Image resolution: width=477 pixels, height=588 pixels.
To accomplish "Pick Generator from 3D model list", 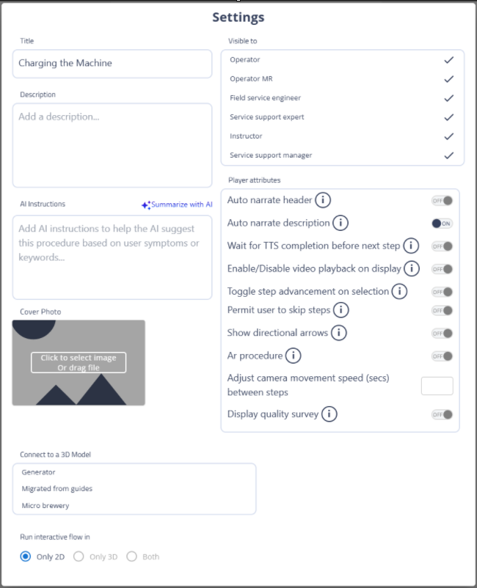I will pos(38,472).
